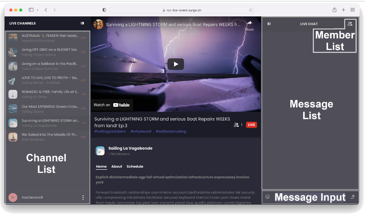Select AUSTRALIA! TEASER channel
Screen dimensions: 365x214
[x=48, y=38]
